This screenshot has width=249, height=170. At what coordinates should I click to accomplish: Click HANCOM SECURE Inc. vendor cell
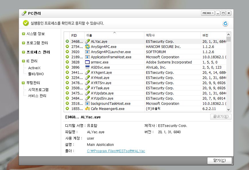click(163, 47)
